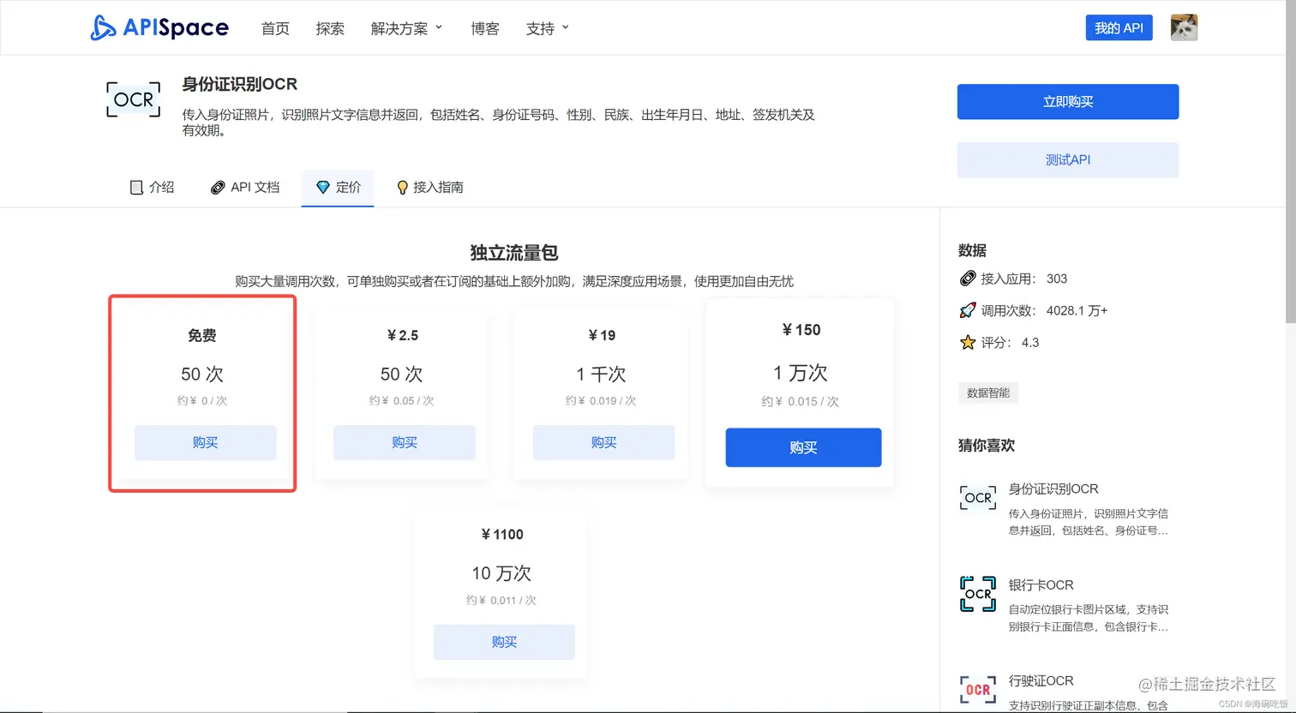The height and width of the screenshot is (713, 1296).
Task: Click the OCR product icon beside 身份证识别OCR title
Action: point(133,99)
